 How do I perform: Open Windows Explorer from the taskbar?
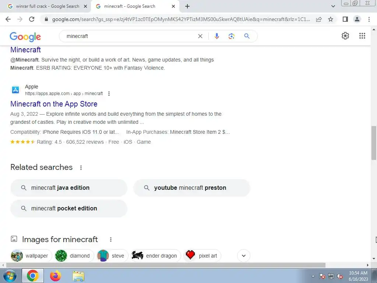coord(78,276)
